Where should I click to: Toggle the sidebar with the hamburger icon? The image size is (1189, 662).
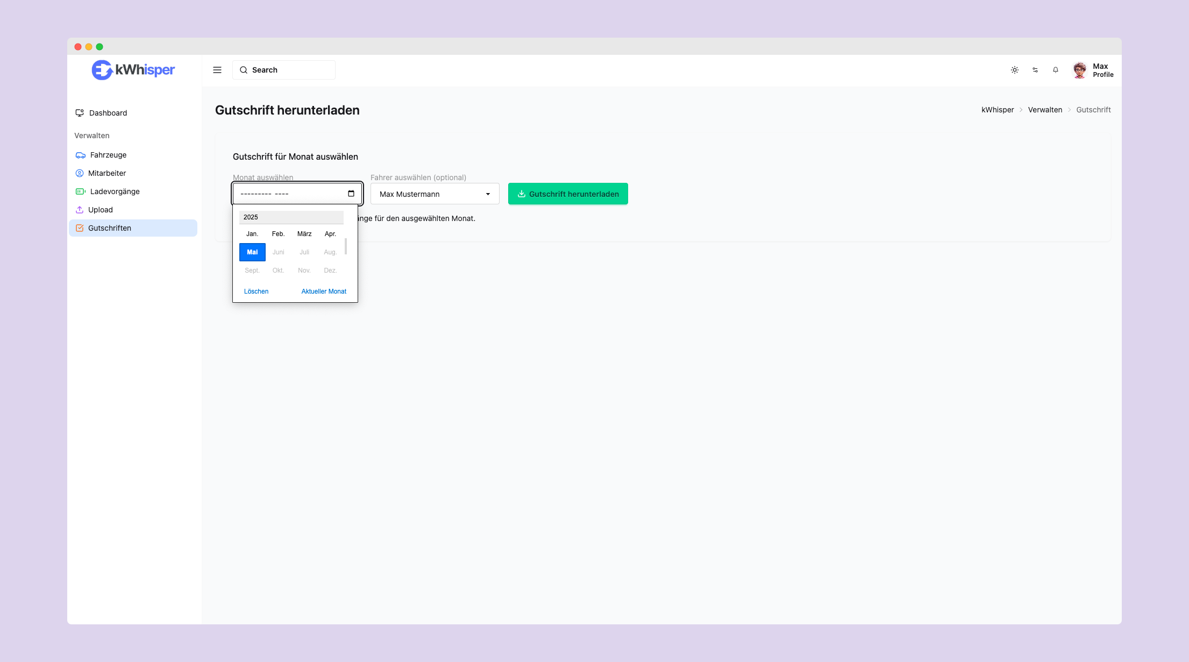(217, 70)
